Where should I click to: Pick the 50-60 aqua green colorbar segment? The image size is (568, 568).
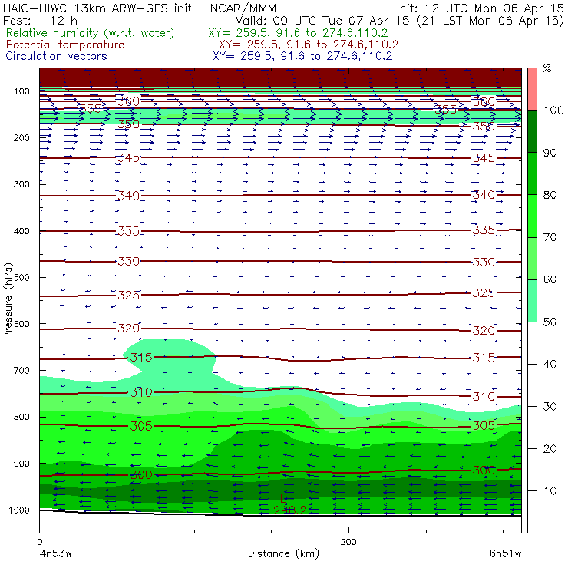click(532, 301)
